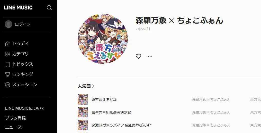Open the ニュース link in sidebar
261x133 pixels.
tap(13, 127)
